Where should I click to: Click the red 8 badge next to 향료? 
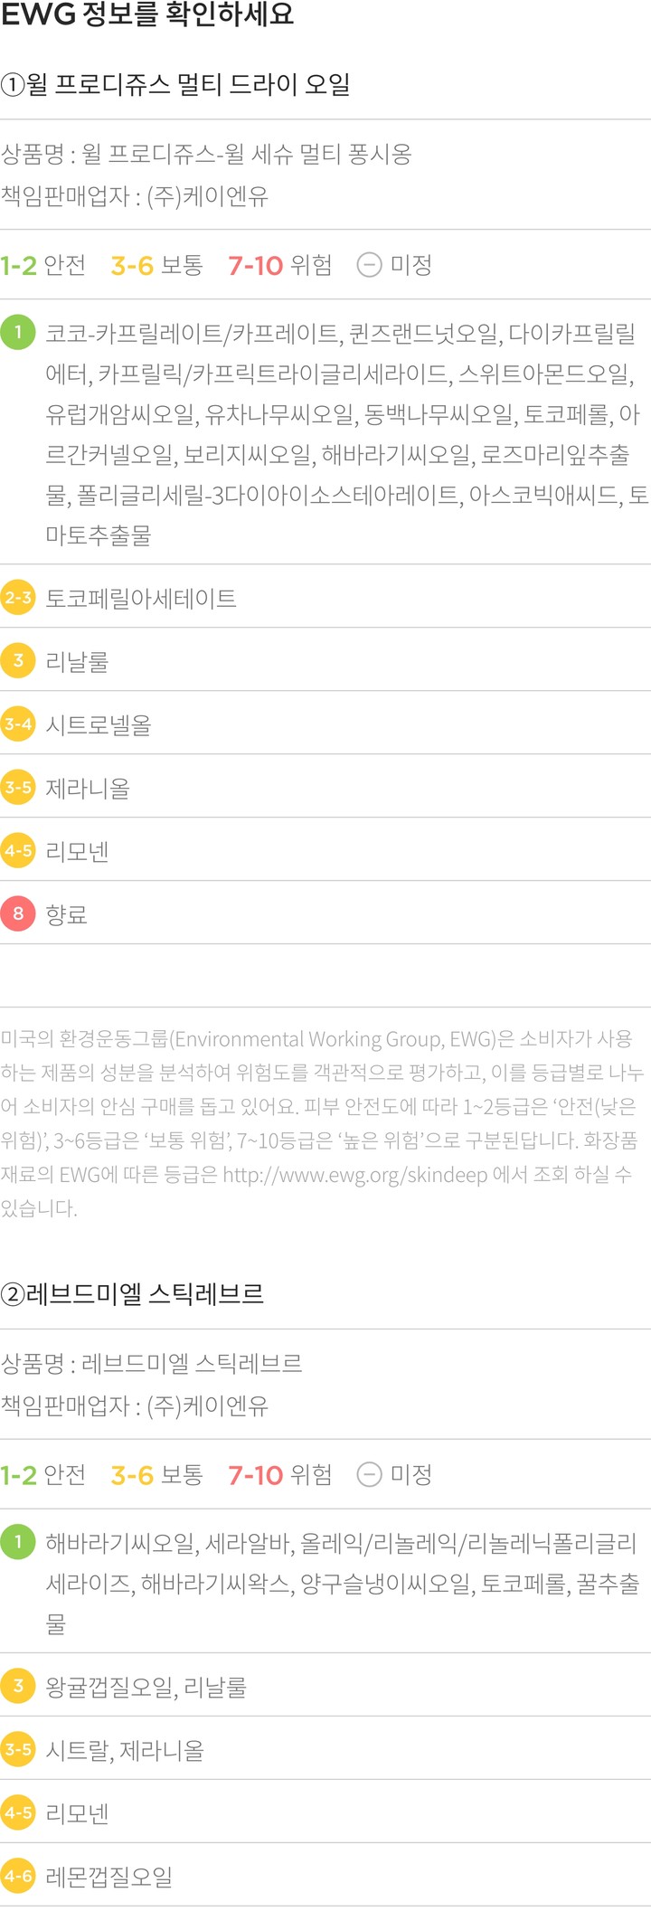click(18, 914)
